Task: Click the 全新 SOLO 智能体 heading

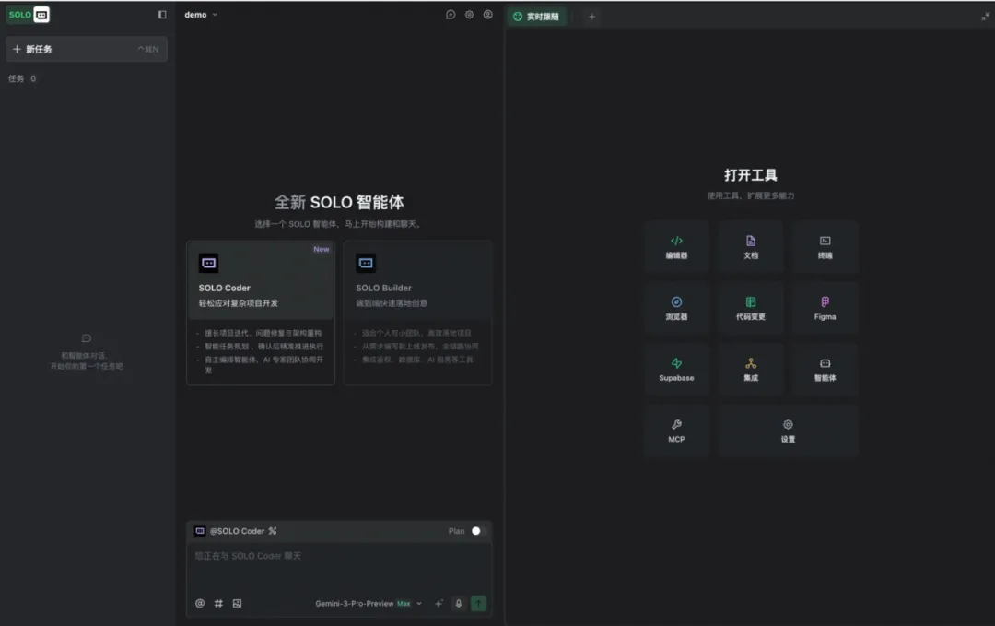Action: click(x=339, y=202)
